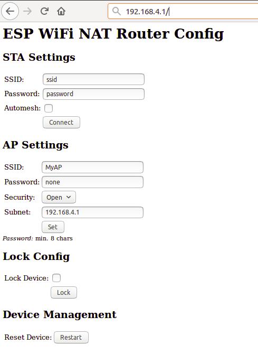Click the Subnet field with 192.168.4.1
This screenshot has width=258, height=354.
point(92,212)
